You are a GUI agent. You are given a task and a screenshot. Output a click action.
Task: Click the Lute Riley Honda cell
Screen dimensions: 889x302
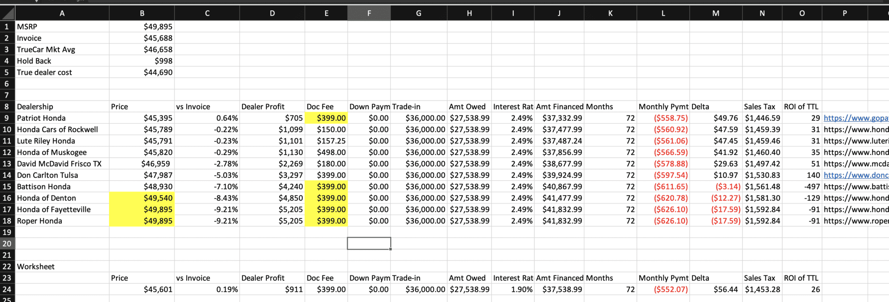(62, 141)
